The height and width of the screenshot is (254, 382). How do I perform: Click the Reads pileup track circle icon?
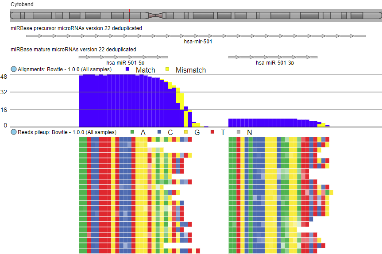14,132
